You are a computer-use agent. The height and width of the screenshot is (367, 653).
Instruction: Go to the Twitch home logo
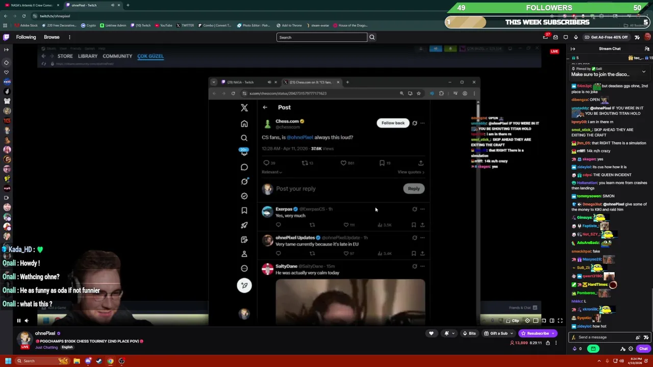click(6, 37)
